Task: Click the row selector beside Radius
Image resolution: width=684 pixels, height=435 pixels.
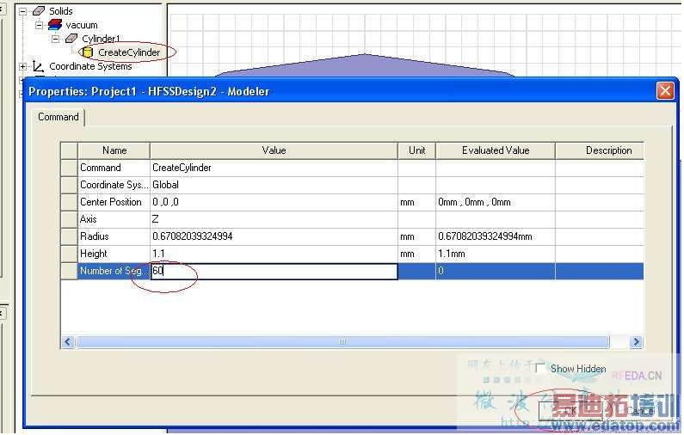Action: (69, 236)
